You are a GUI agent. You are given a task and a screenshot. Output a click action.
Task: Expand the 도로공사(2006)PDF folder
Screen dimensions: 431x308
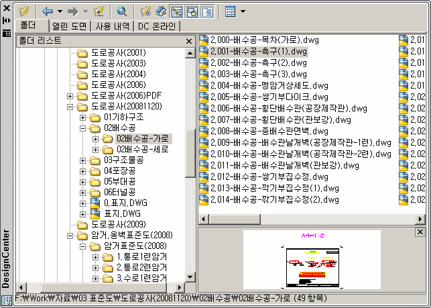coord(70,96)
